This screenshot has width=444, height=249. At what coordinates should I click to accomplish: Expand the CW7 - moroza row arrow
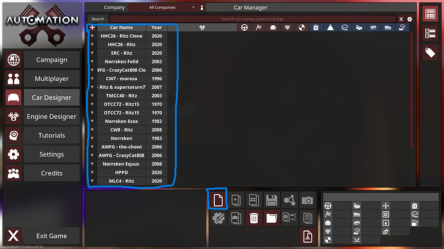click(92, 79)
